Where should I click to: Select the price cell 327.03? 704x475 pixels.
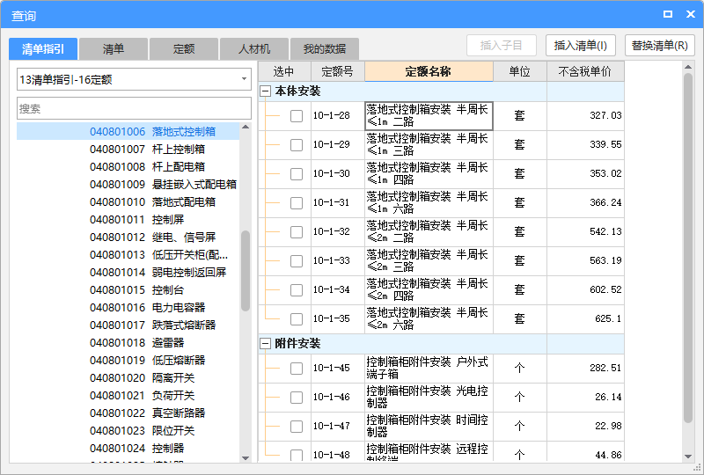coord(585,116)
